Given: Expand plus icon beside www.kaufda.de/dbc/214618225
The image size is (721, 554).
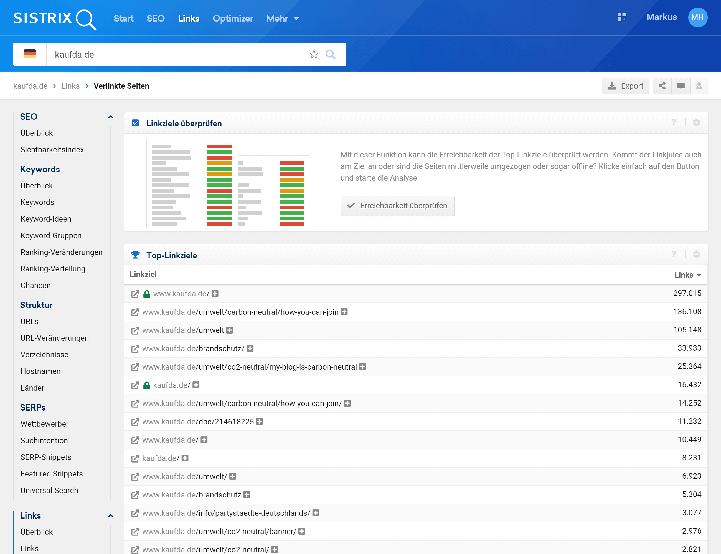Looking at the screenshot, I should [260, 422].
